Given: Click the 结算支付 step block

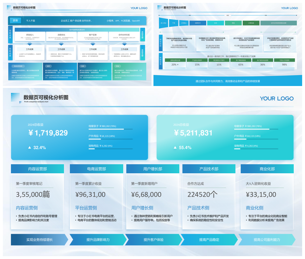Looking at the screenshot, I should [x=198, y=23].
